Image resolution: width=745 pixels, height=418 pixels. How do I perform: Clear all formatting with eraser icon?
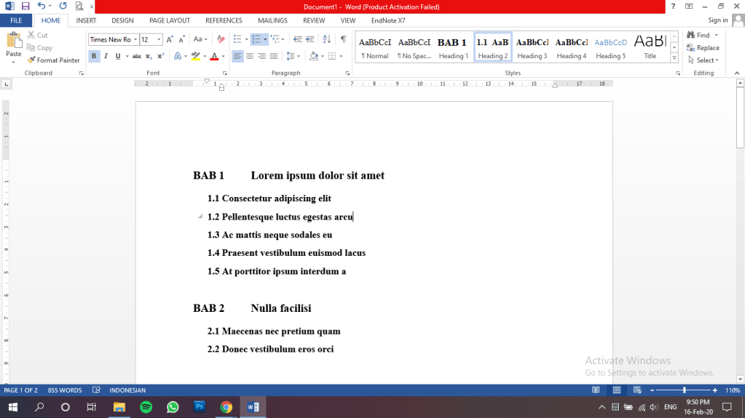(221, 39)
